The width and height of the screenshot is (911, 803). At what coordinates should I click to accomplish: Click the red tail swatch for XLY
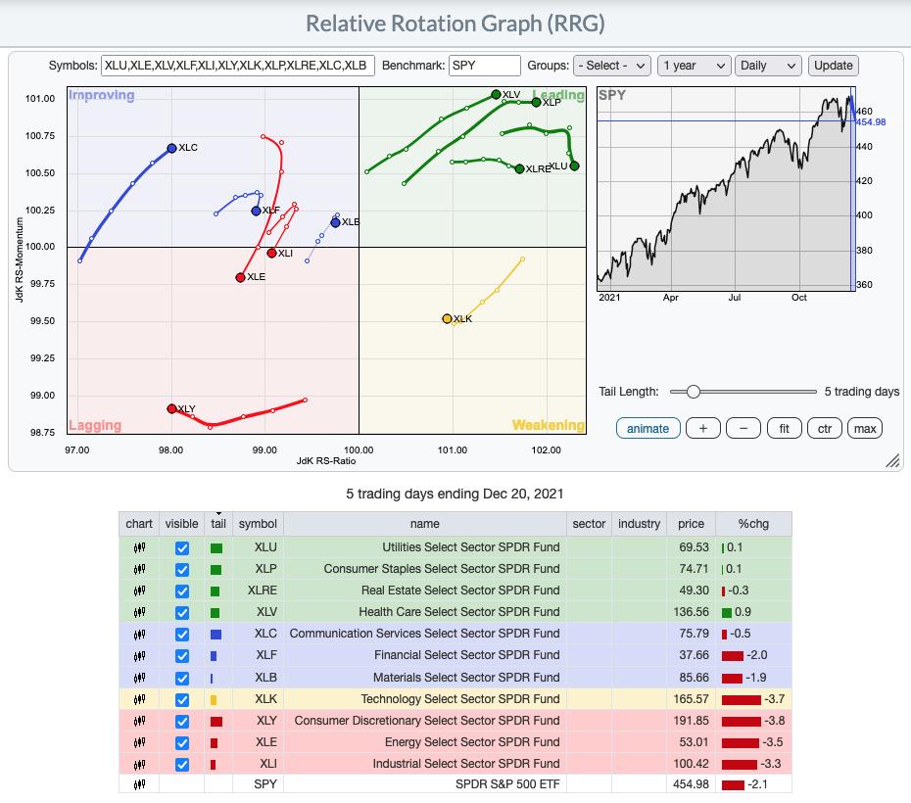coord(216,722)
